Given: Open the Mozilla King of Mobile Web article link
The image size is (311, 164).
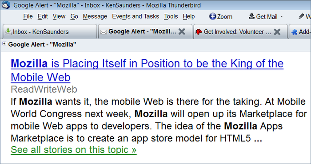Looking at the screenshot, I should (147, 70).
